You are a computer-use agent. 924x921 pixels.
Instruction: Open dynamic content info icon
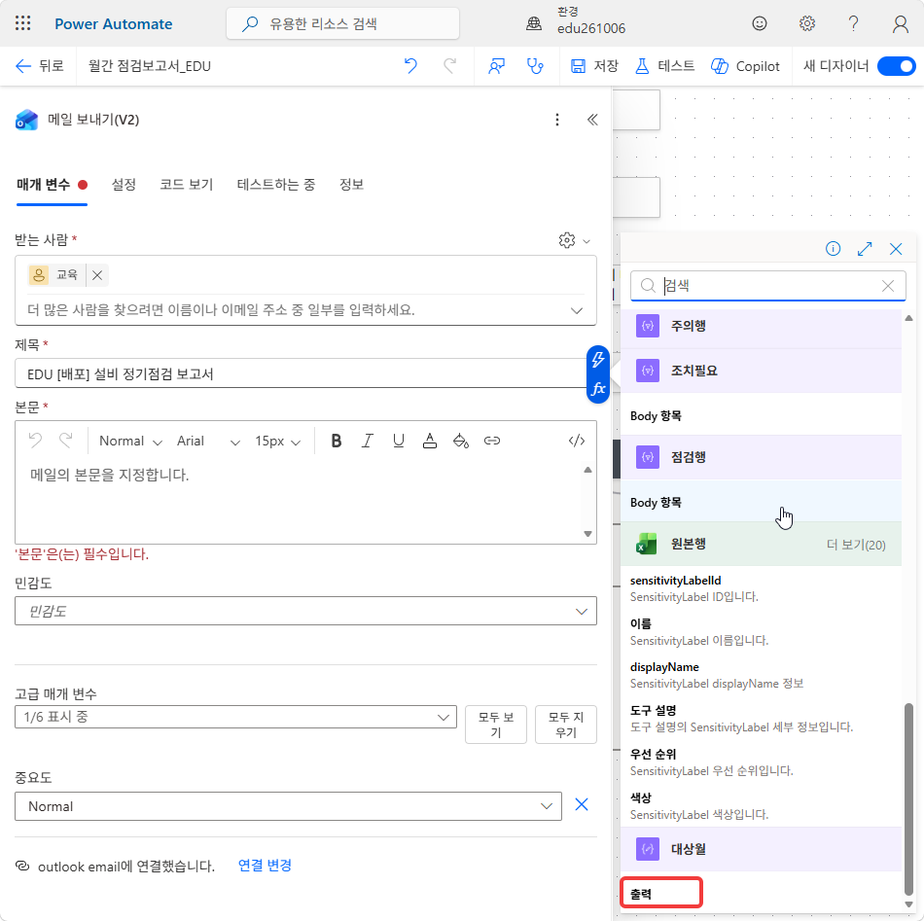click(833, 249)
